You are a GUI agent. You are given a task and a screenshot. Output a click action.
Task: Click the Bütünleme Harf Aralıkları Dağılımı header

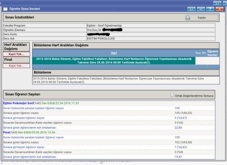(x=126, y=45)
